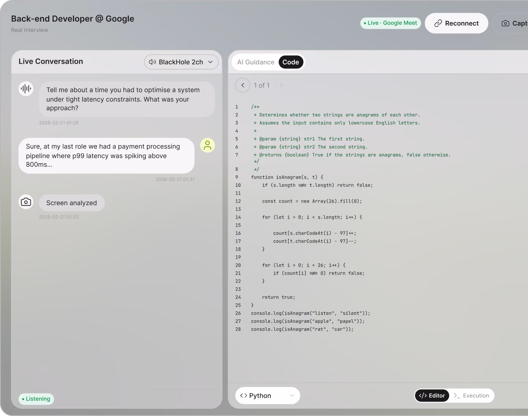The image size is (528, 416).
Task: Go to next code page arrow
Action: [281, 85]
